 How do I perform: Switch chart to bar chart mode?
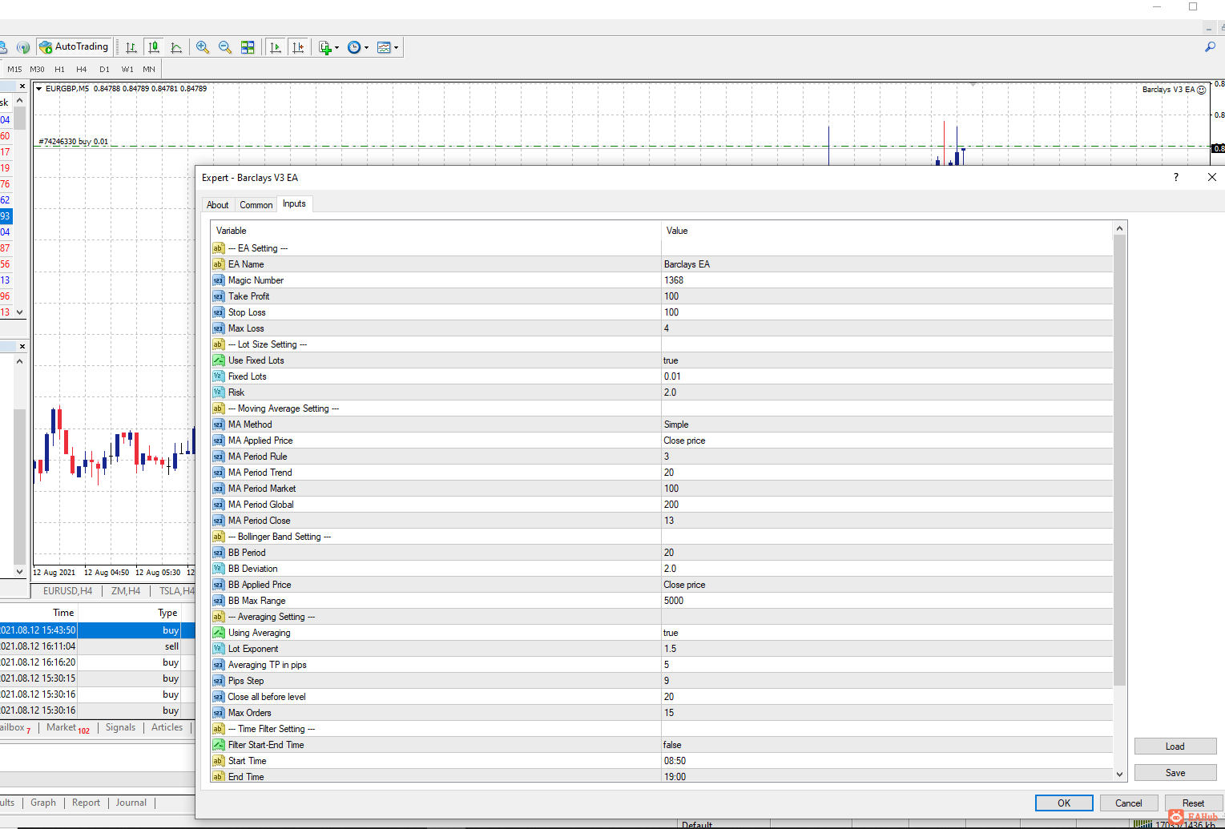coord(131,47)
